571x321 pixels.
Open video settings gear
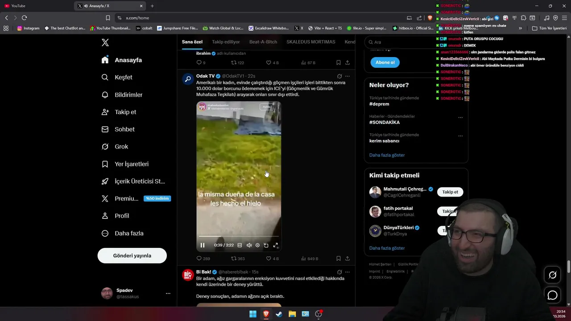coord(257,245)
